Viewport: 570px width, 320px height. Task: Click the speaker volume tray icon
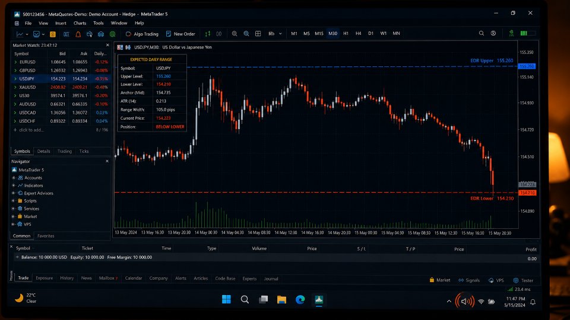coord(465,302)
